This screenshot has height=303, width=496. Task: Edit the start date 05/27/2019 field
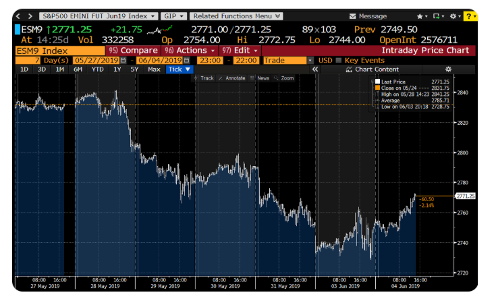pyautogui.click(x=97, y=61)
